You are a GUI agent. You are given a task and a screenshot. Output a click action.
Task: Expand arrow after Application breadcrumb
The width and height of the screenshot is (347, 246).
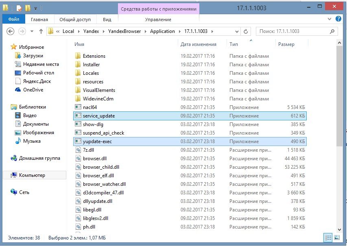[x=179, y=31]
